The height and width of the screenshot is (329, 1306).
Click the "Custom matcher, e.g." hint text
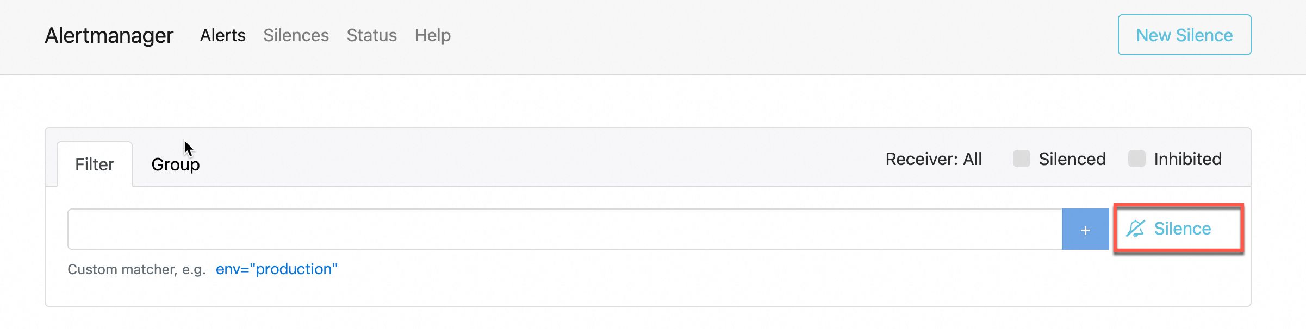tap(136, 269)
